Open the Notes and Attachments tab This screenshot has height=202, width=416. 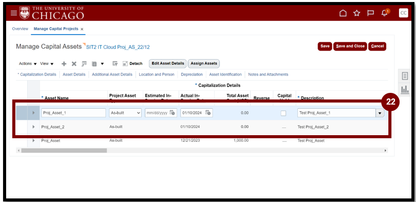268,74
